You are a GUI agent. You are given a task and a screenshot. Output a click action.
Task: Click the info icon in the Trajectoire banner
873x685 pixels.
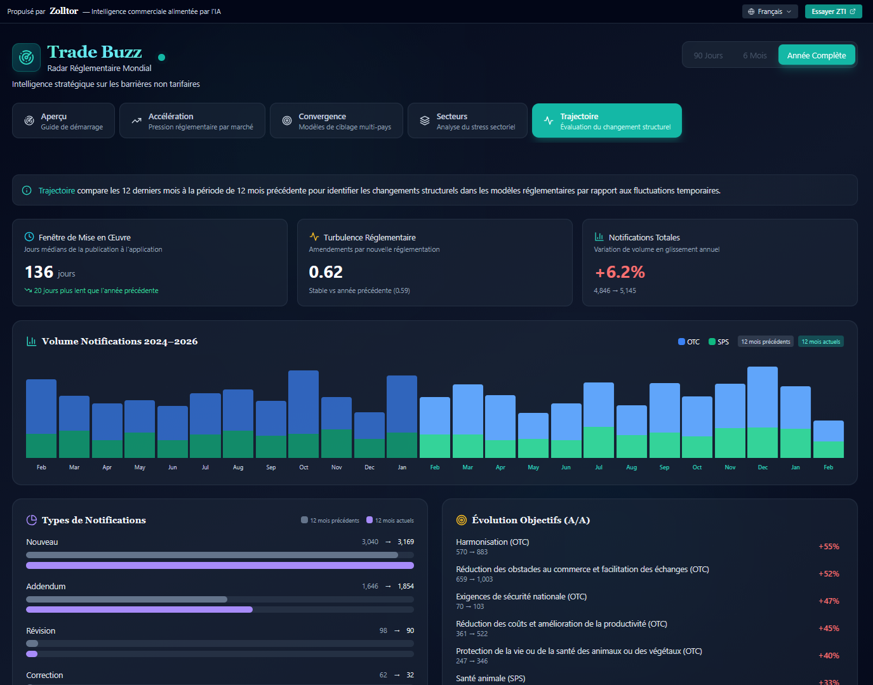(26, 190)
